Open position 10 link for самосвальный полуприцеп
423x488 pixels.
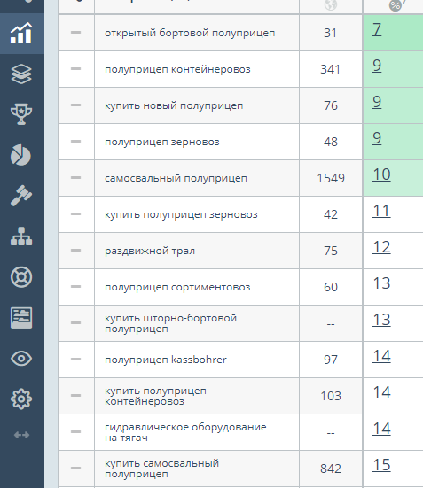pos(381,174)
